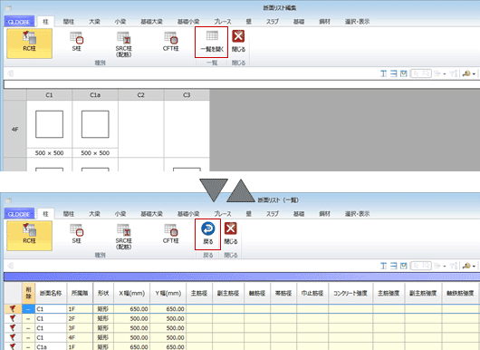The height and width of the screenshot is (350, 480).
Task: Click the fit-to-view icon in the lower window toolbar
Action: pyautogui.click(x=403, y=266)
